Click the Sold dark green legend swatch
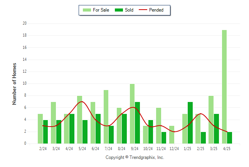 pyautogui.click(x=119, y=10)
